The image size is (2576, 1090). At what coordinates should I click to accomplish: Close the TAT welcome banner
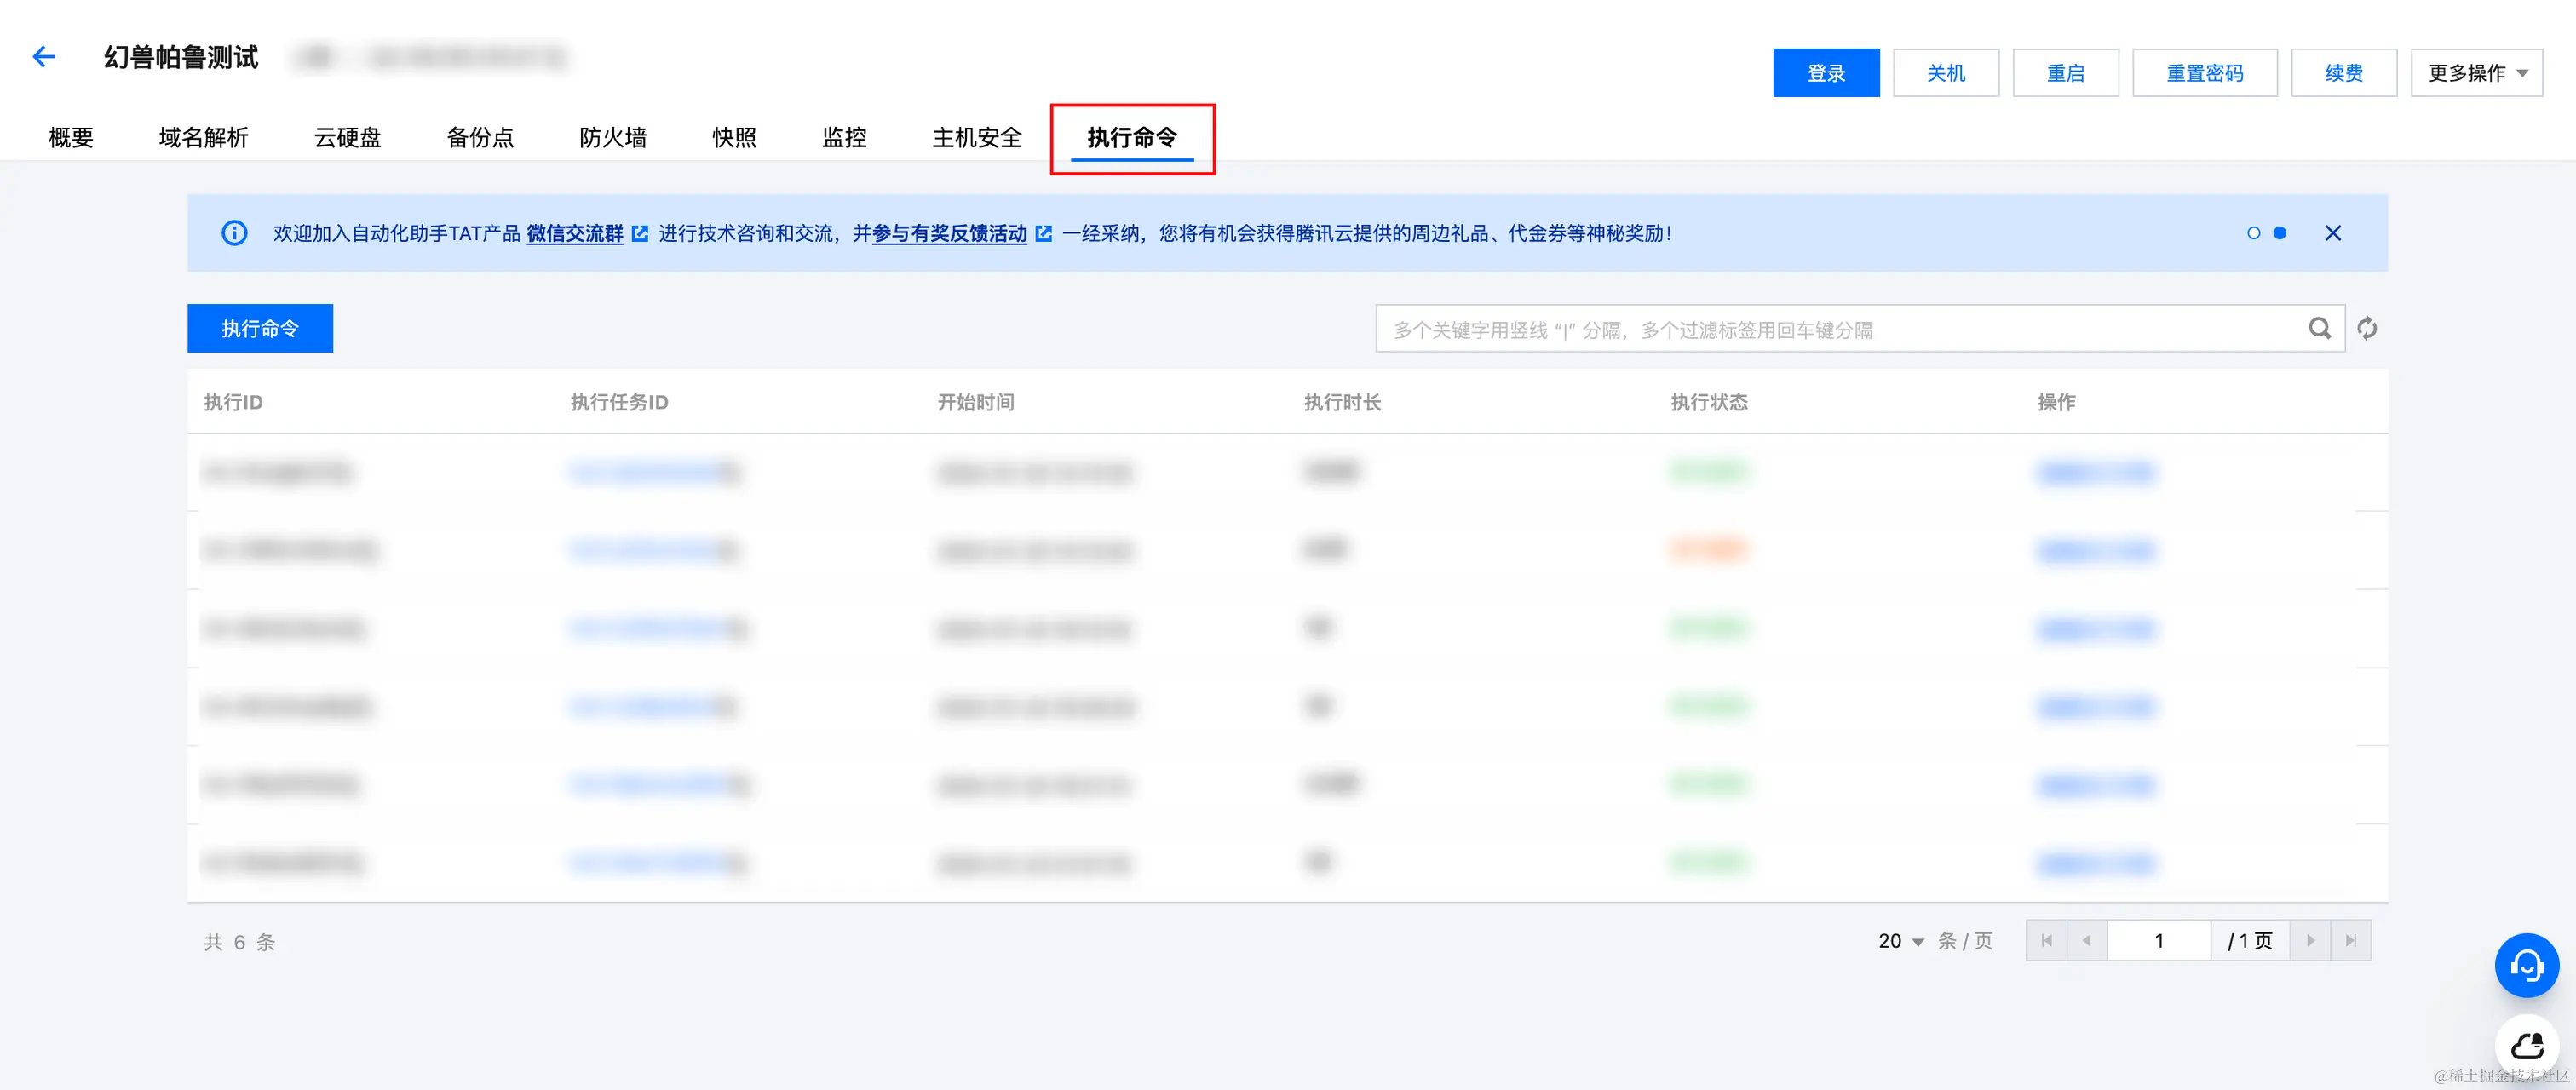coord(2332,233)
